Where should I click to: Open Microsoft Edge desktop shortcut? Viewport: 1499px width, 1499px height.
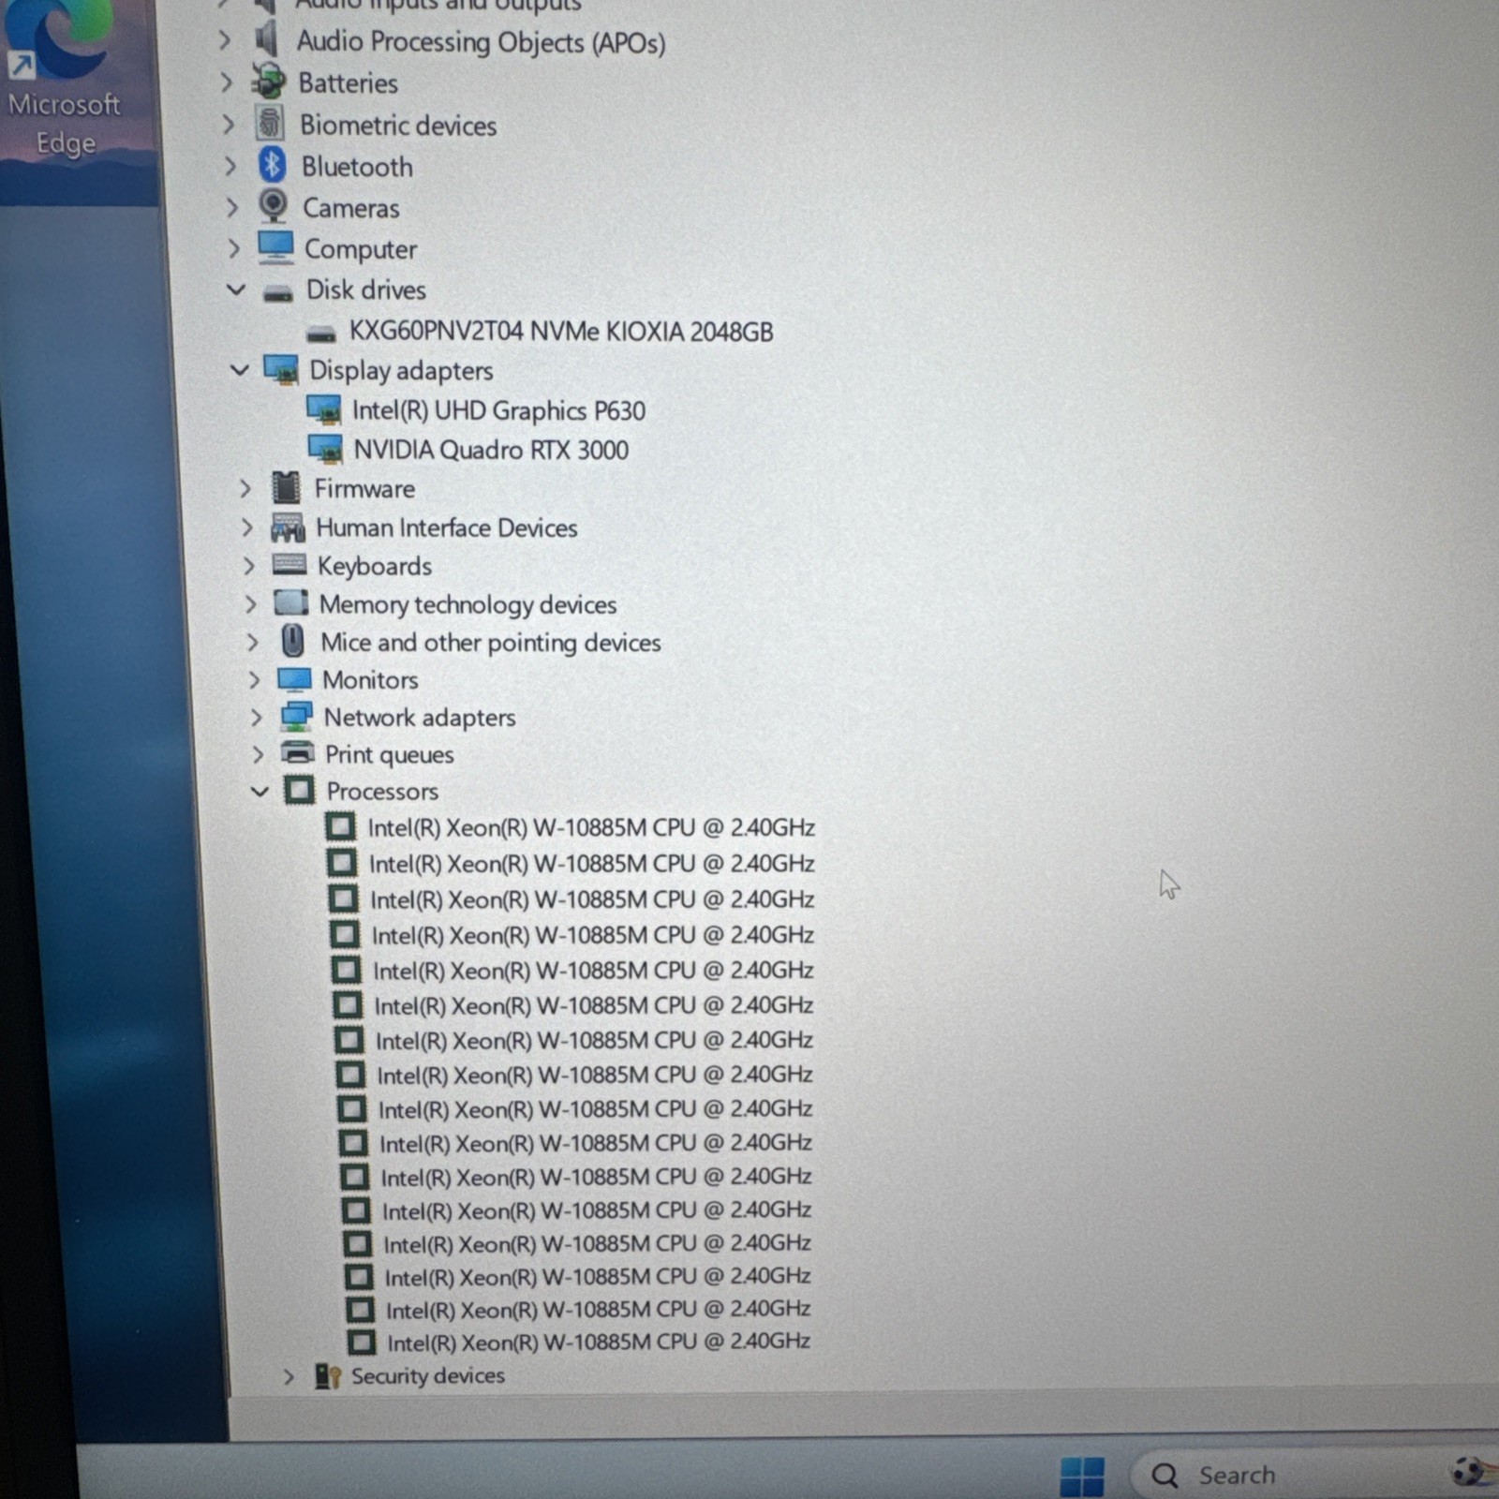click(64, 80)
